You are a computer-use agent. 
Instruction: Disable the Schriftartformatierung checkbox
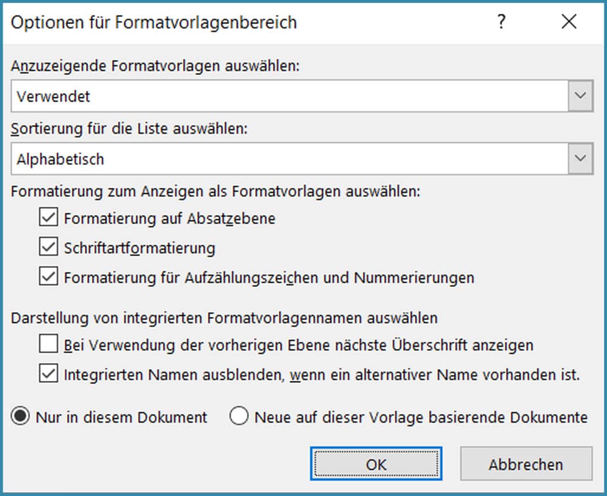point(48,247)
